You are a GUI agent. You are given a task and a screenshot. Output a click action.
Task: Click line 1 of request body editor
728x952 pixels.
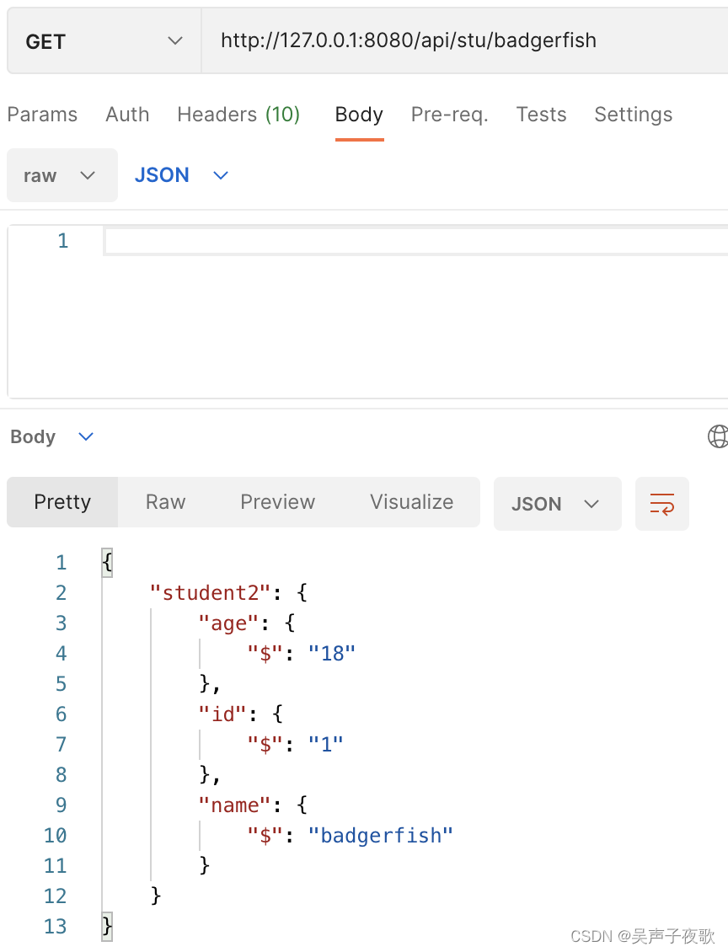click(416, 241)
